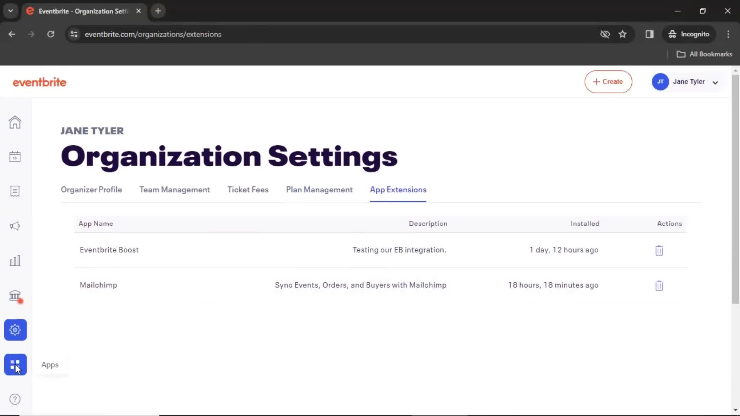740x416 pixels.
Task: Open the Home icon in sidebar
Action: click(15, 122)
